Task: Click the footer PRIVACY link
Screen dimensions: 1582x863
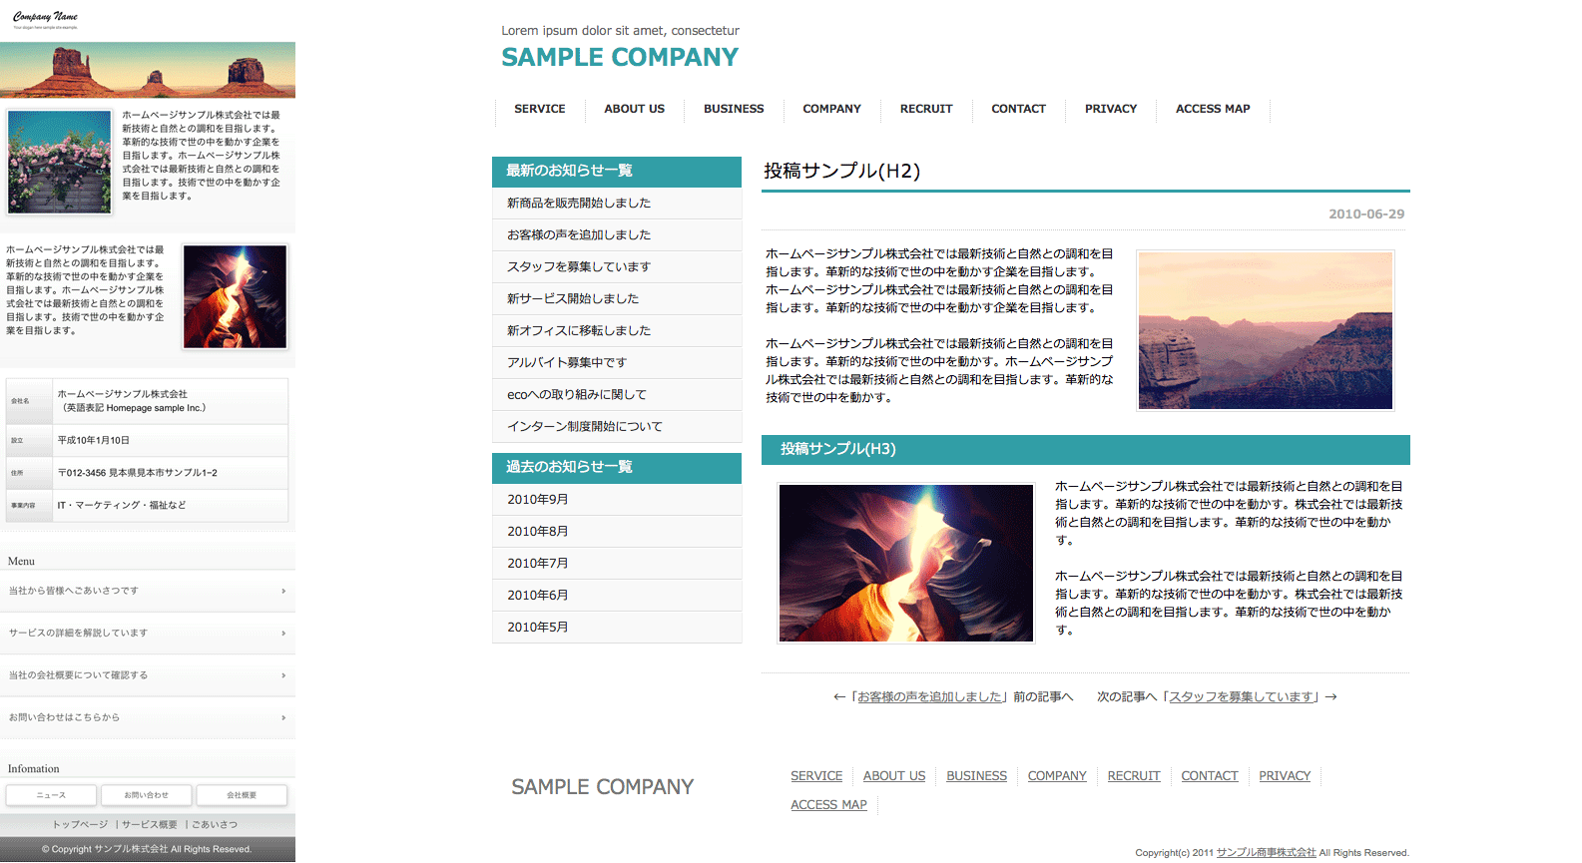Action: pyautogui.click(x=1284, y=776)
